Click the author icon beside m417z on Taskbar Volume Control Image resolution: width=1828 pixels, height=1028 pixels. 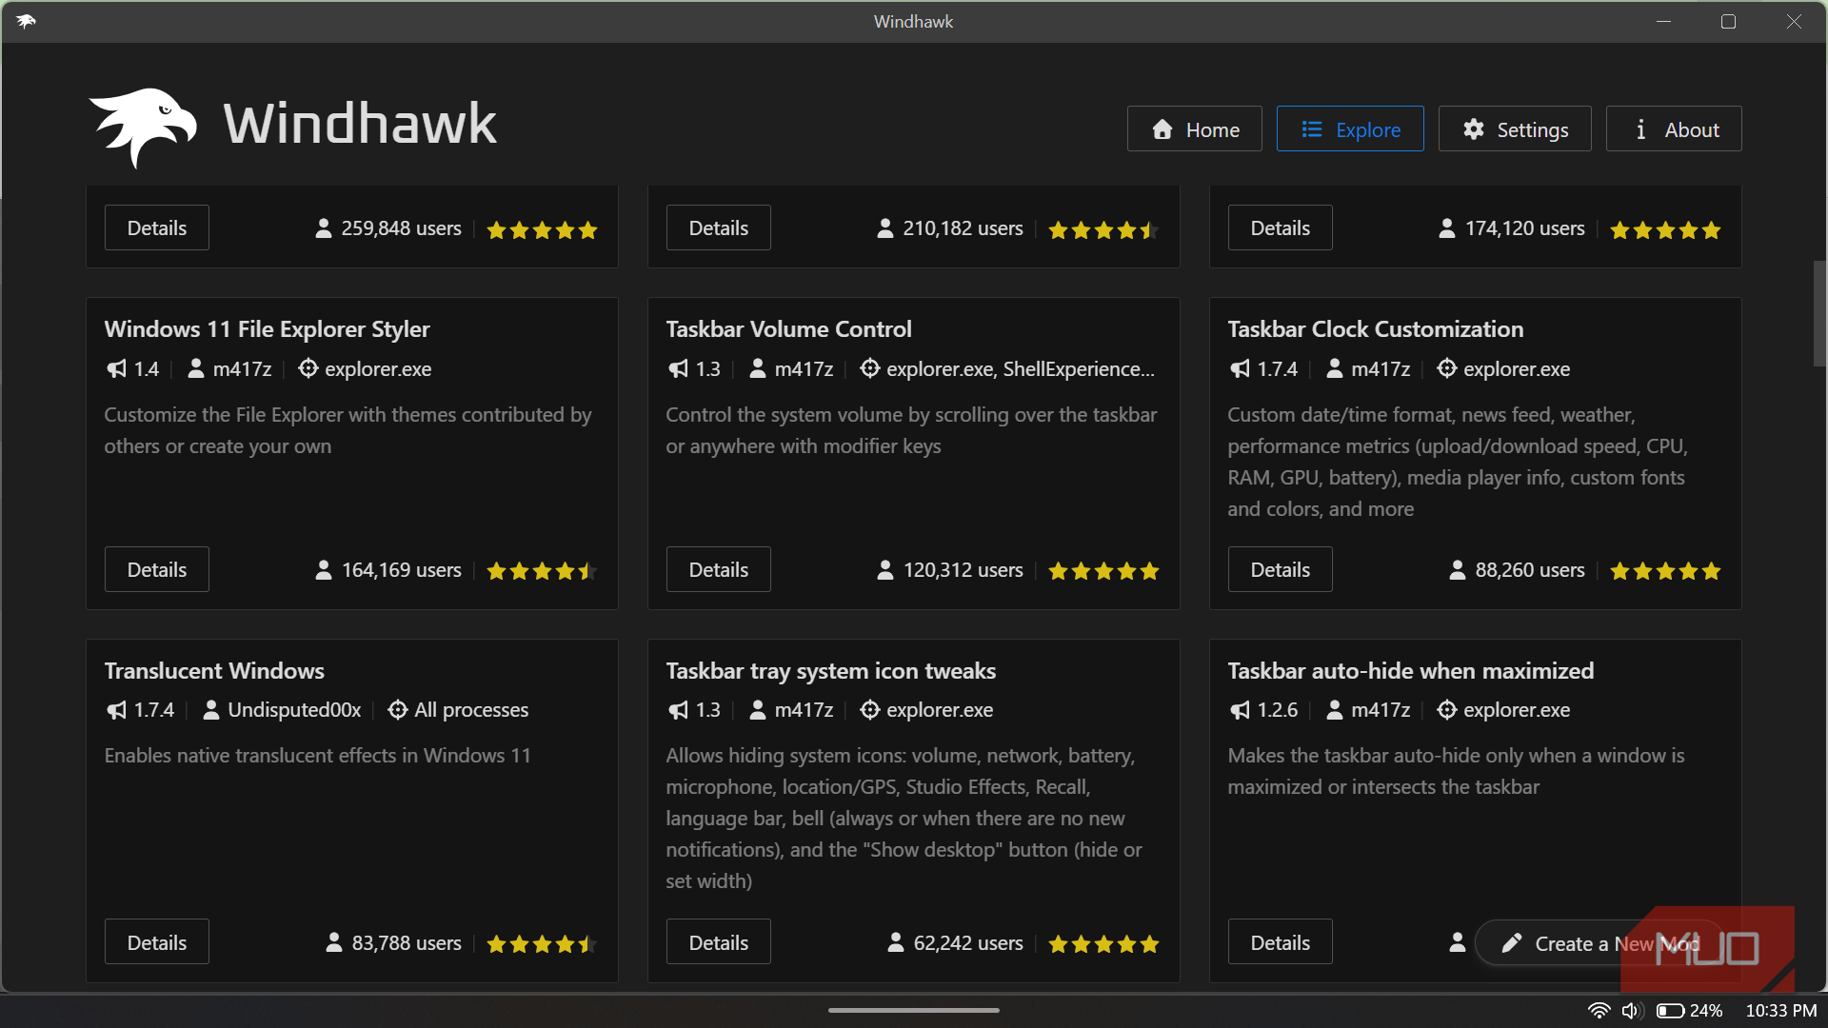coord(758,368)
